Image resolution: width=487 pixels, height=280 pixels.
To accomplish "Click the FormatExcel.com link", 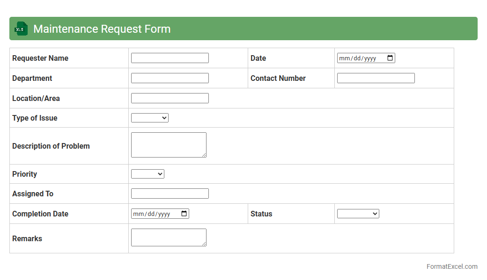I will pos(452,266).
